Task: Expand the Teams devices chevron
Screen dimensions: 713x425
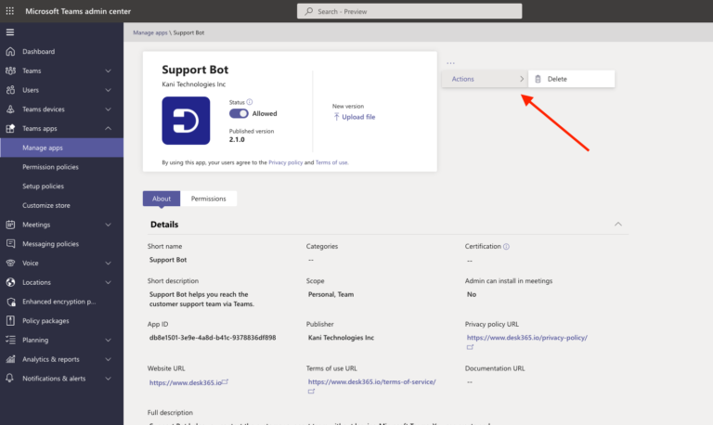Action: pyautogui.click(x=109, y=109)
